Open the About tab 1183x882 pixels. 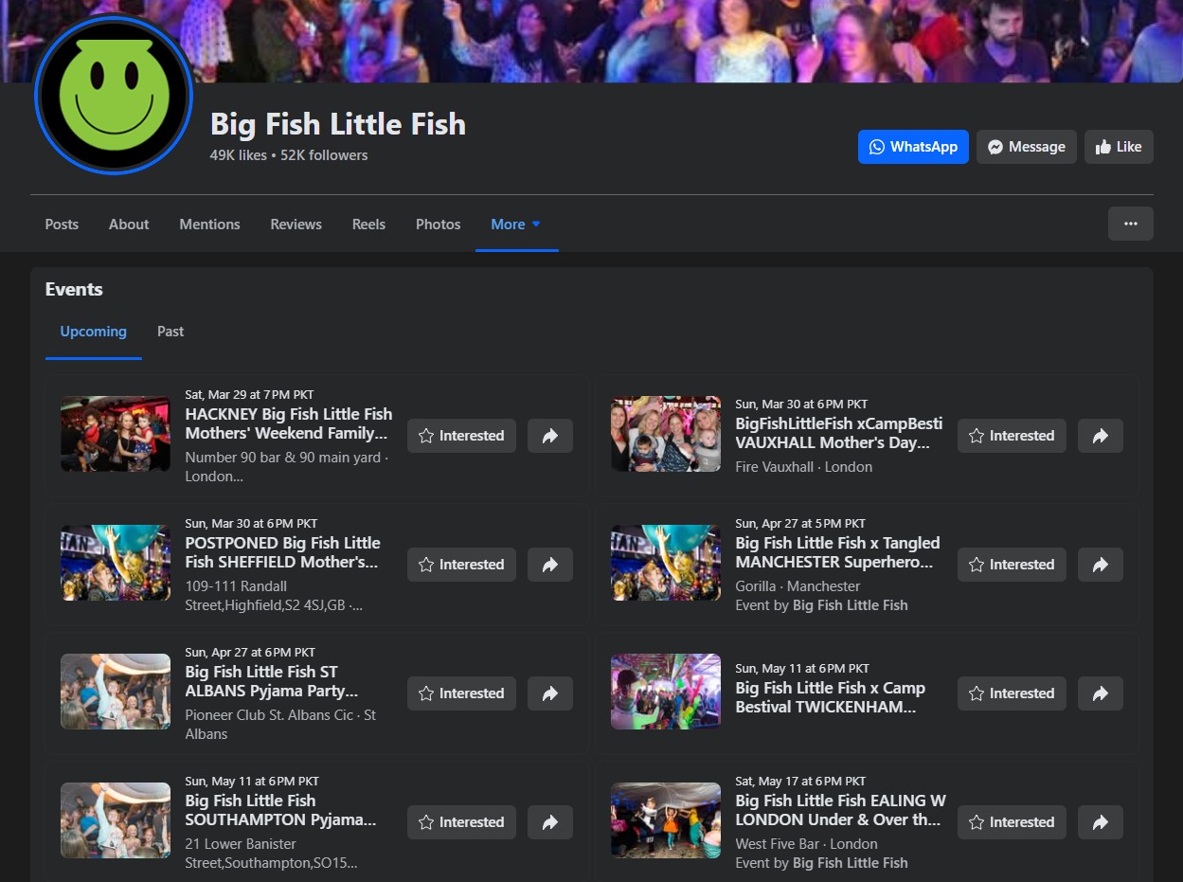[x=129, y=225]
